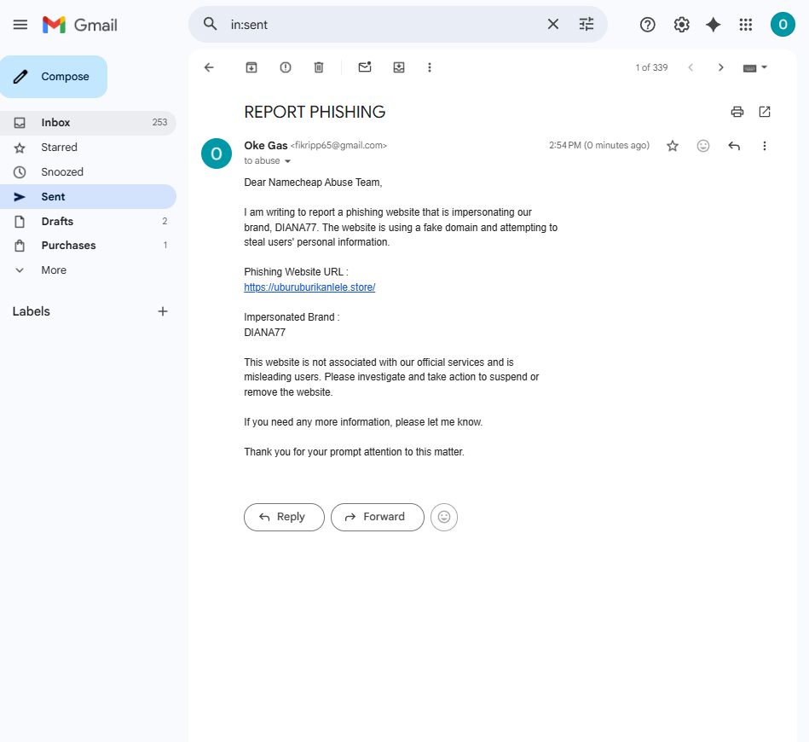
Task: Clear the search with the X icon
Action: (x=552, y=24)
